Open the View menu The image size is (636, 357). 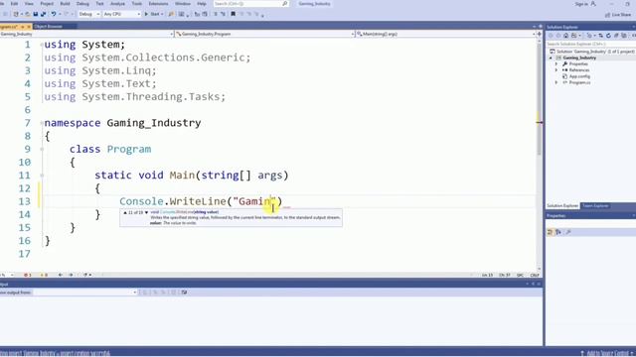click(29, 4)
